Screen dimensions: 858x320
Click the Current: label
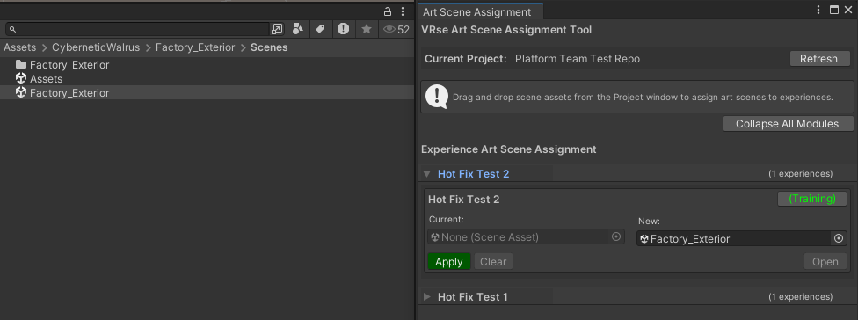447,220
